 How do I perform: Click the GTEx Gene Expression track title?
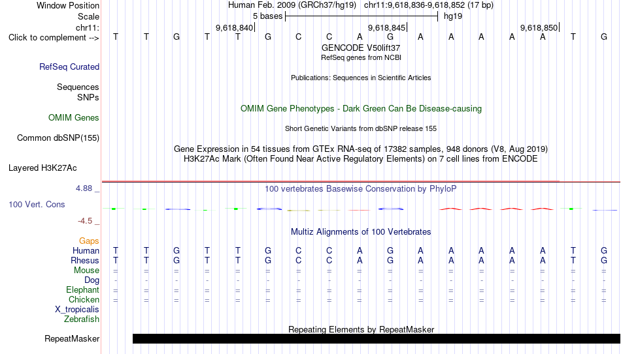point(361,149)
